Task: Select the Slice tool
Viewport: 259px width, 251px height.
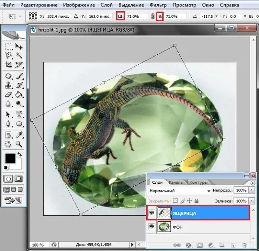Action: click(x=19, y=65)
